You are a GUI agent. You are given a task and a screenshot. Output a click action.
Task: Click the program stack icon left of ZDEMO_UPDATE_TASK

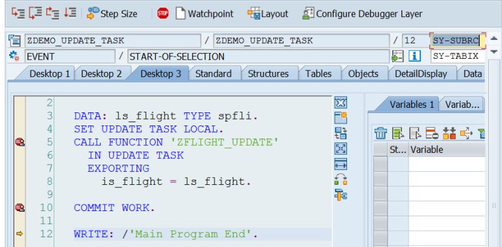click(14, 41)
